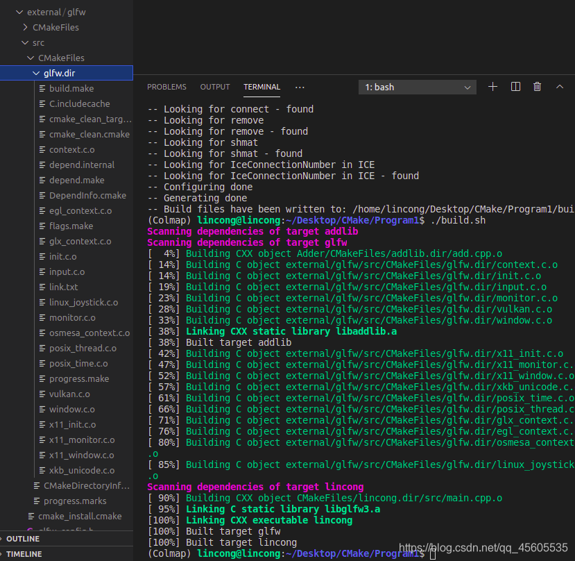
Task: Click './build.sh' command text in terminal
Action: coord(458,220)
